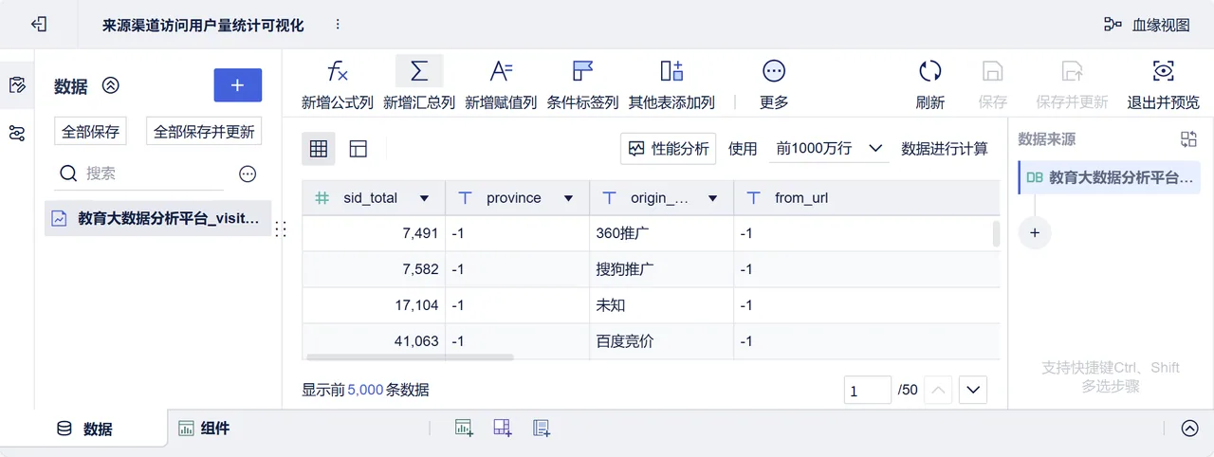The image size is (1214, 457).
Task: Click the 全部保存 button
Action: 91,132
